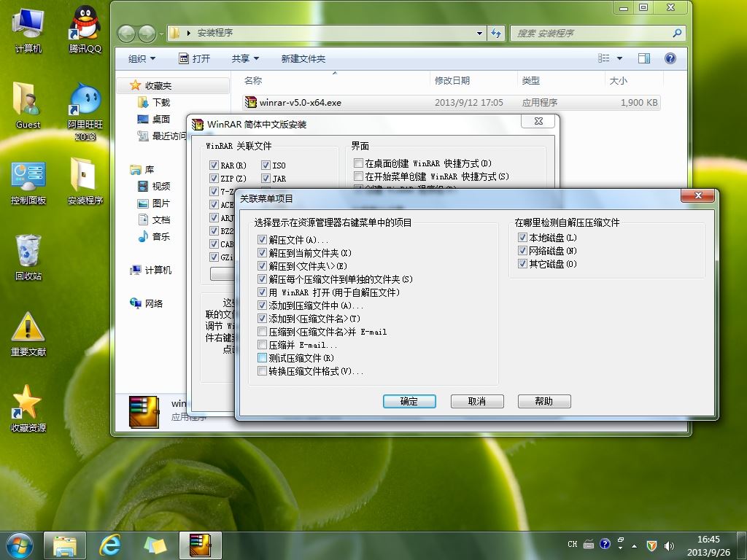The height and width of the screenshot is (560, 747).
Task: Click the search magnifier icon in Explorer
Action: click(x=676, y=33)
